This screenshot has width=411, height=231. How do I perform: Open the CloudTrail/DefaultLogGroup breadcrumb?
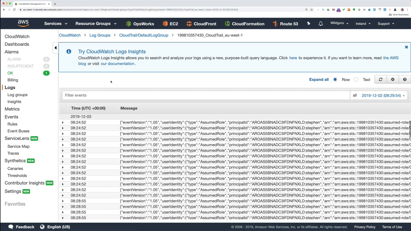point(144,35)
